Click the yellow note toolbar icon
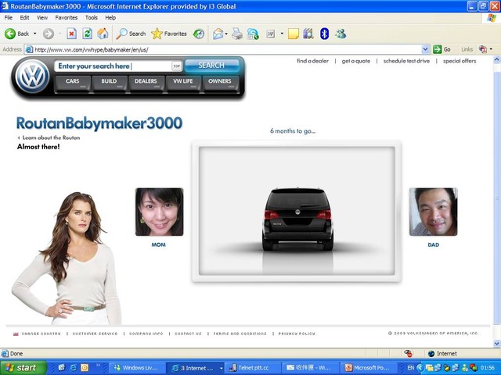 tap(294, 34)
